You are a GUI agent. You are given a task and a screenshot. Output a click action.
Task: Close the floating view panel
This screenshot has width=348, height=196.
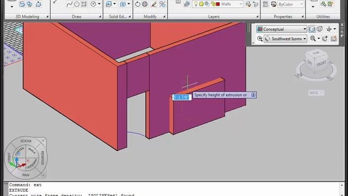tap(342, 25)
